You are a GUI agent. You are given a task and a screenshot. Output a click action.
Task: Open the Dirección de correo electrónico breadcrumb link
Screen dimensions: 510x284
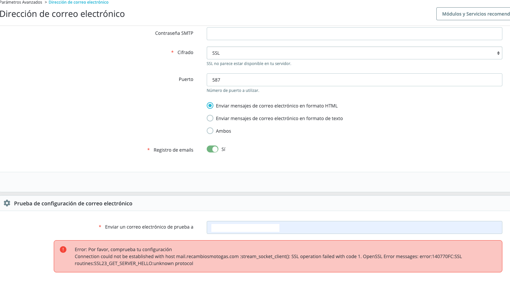click(79, 2)
